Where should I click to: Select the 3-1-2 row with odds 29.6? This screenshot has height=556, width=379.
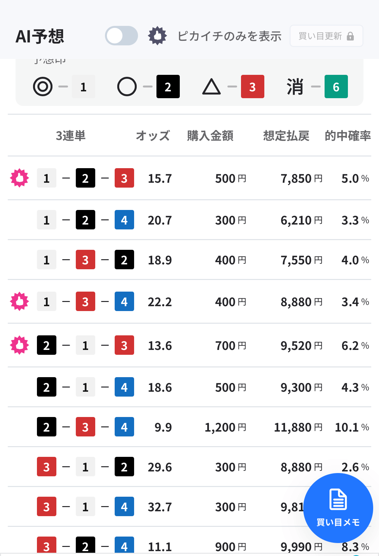click(189, 467)
